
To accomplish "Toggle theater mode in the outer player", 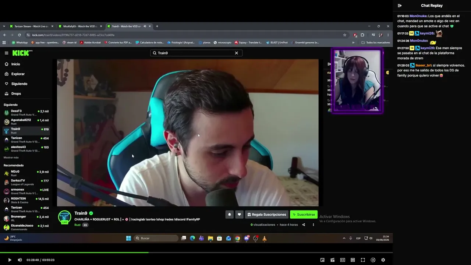I will pyautogui.click(x=353, y=260).
